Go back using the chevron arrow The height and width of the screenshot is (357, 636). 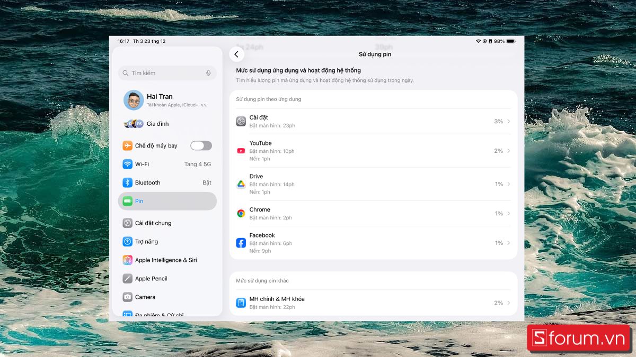(x=236, y=54)
